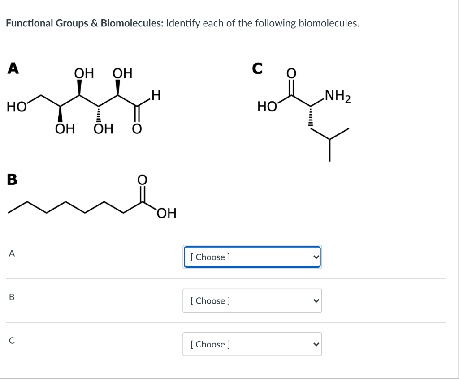Open the Choose dropdown for biomolecule B

(252, 300)
